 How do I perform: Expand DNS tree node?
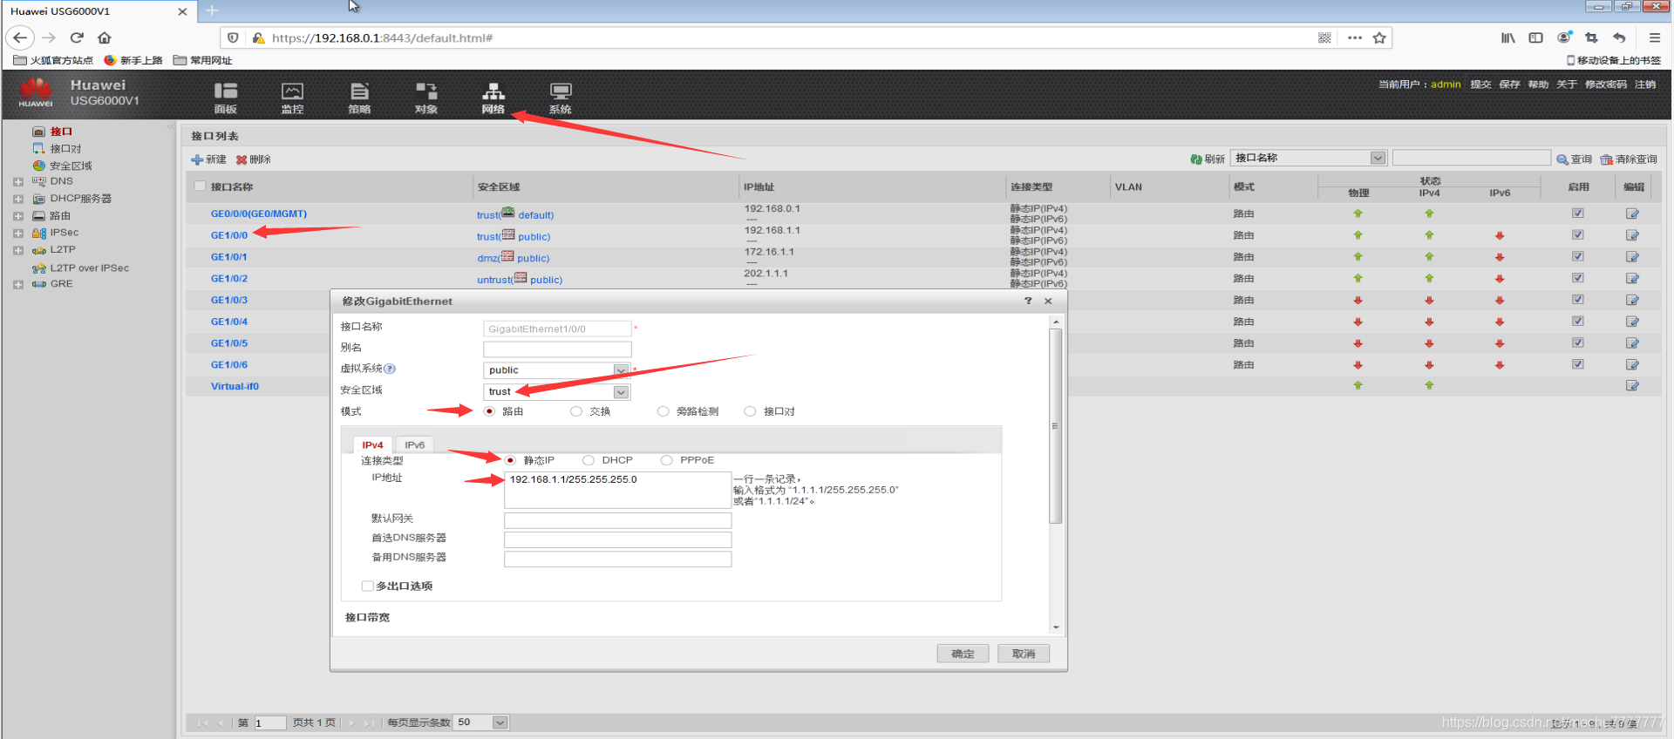[x=18, y=182]
